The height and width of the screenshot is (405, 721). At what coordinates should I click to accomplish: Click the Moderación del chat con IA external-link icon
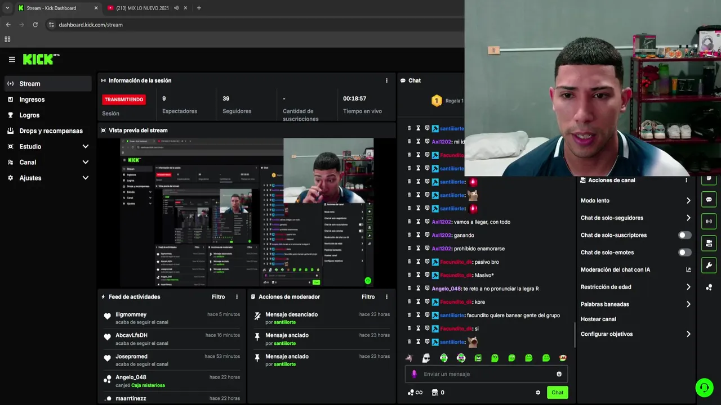click(x=688, y=270)
